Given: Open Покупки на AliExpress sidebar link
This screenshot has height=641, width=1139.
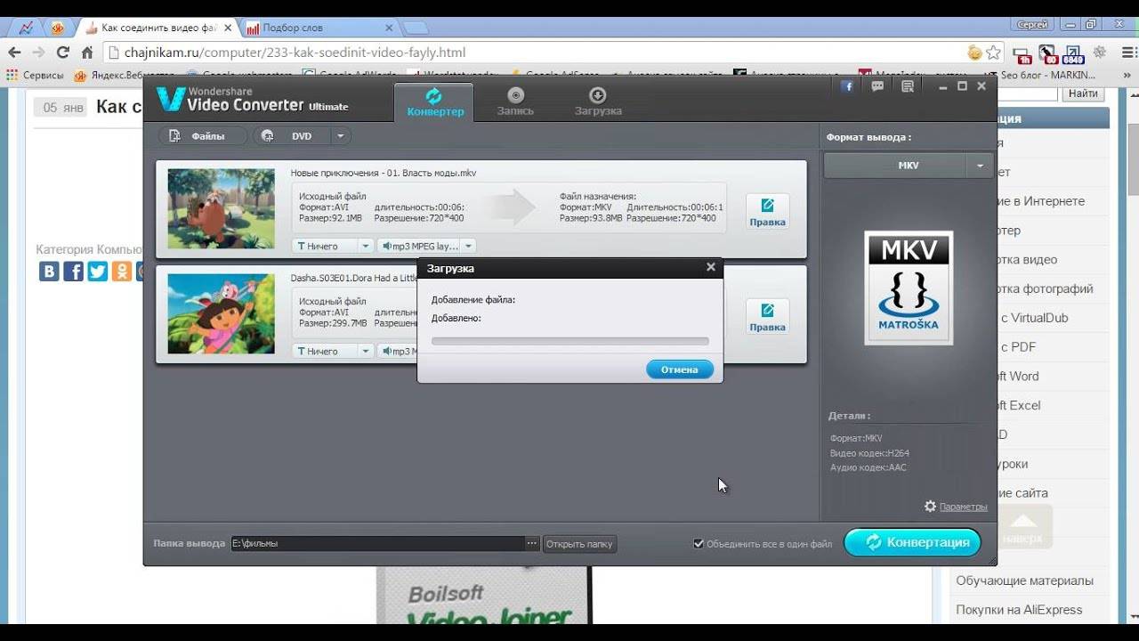Looking at the screenshot, I should coord(1019,610).
